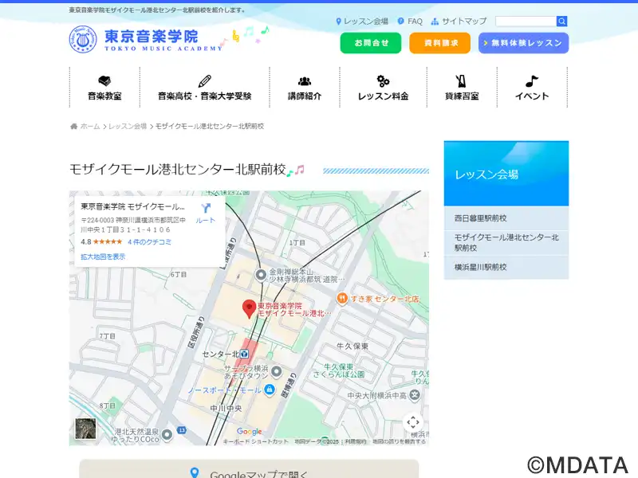
Task: Select 西日暮里駅前校 in the sidebar
Action: coord(506,218)
